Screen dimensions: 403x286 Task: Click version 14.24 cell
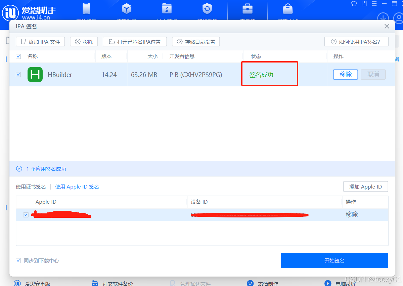point(109,75)
